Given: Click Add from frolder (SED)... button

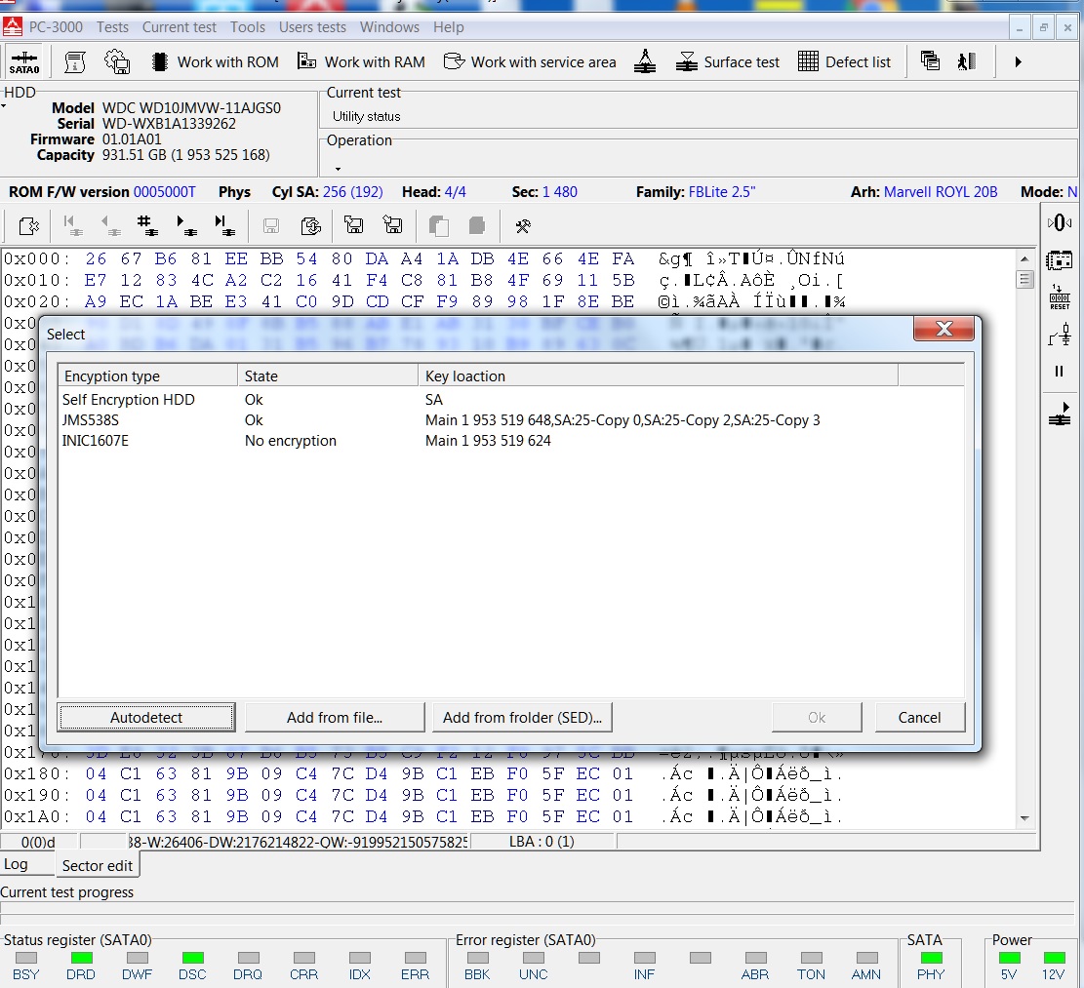Looking at the screenshot, I should pos(522,717).
